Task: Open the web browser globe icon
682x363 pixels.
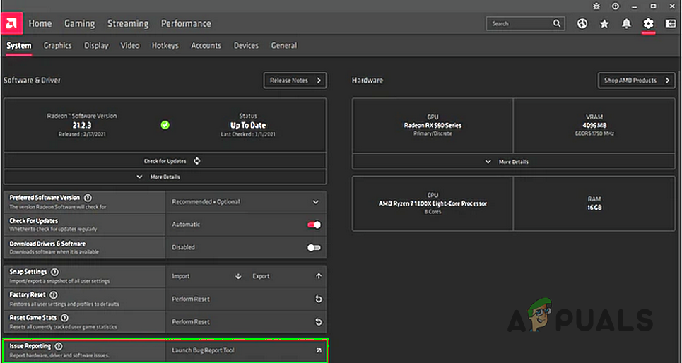Action: pos(582,24)
